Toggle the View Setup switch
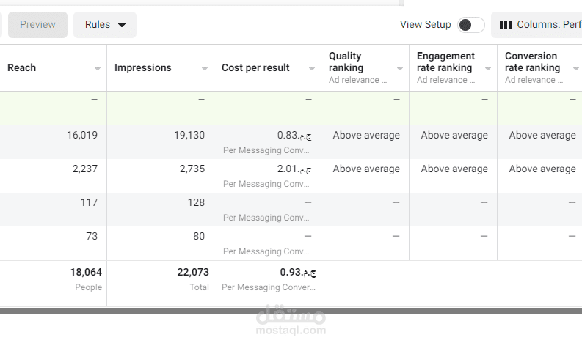 (470, 25)
